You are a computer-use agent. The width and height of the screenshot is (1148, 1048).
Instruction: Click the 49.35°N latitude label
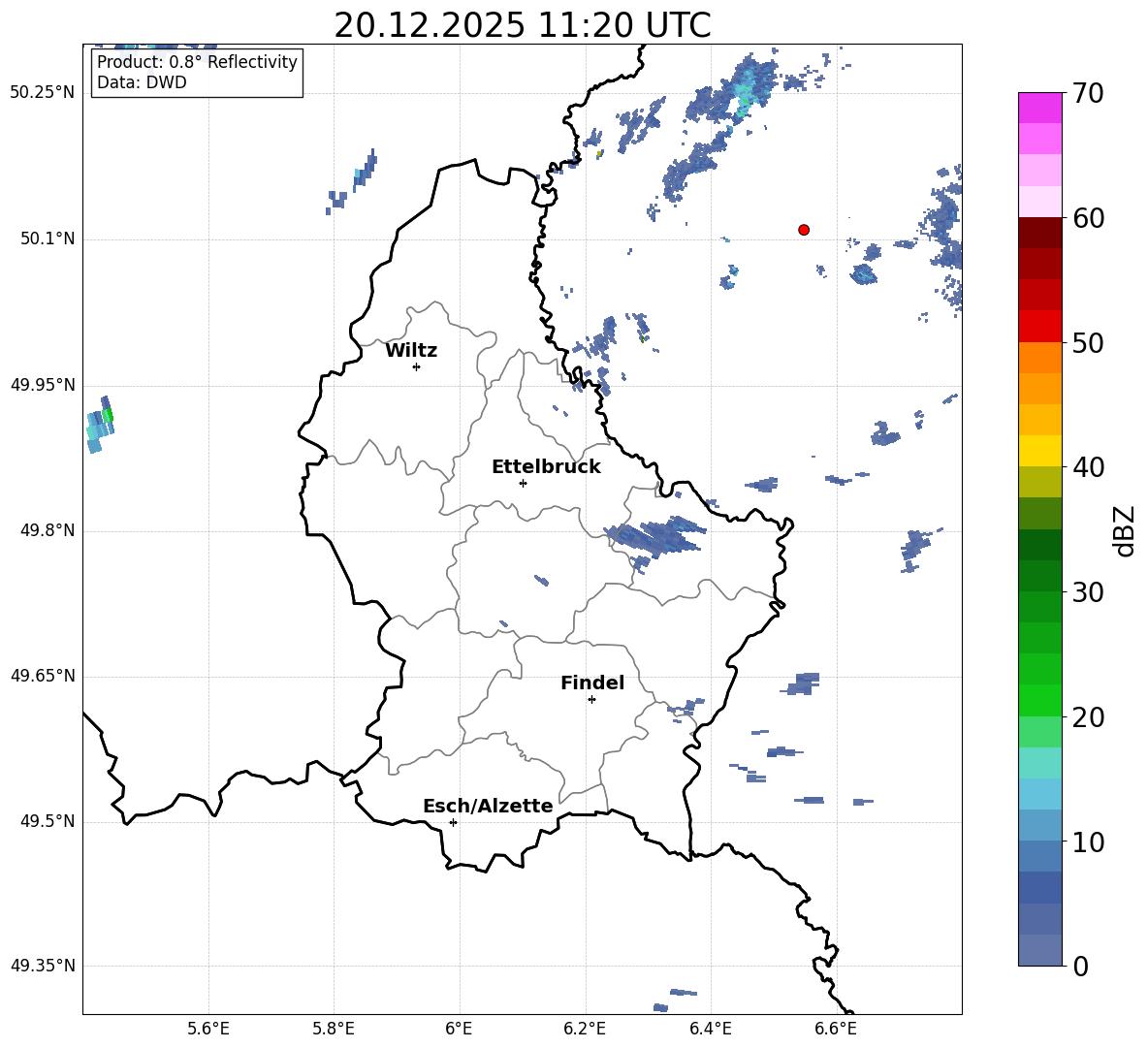[43, 966]
